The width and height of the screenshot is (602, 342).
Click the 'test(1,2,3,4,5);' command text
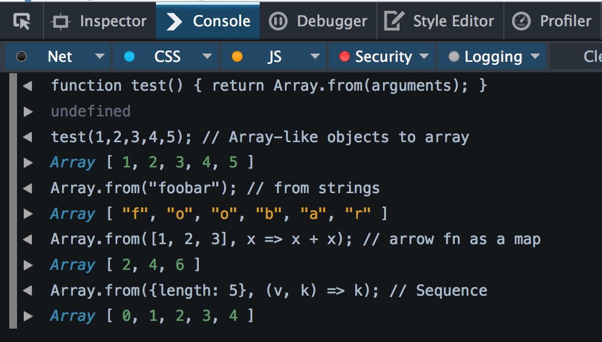(x=121, y=137)
